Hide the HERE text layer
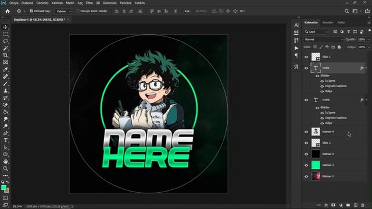Screen dimensions: 372x209 [306, 68]
